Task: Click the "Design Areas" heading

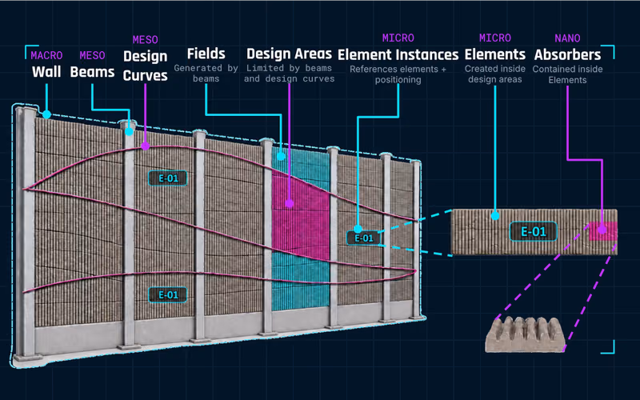Action: coord(290,54)
